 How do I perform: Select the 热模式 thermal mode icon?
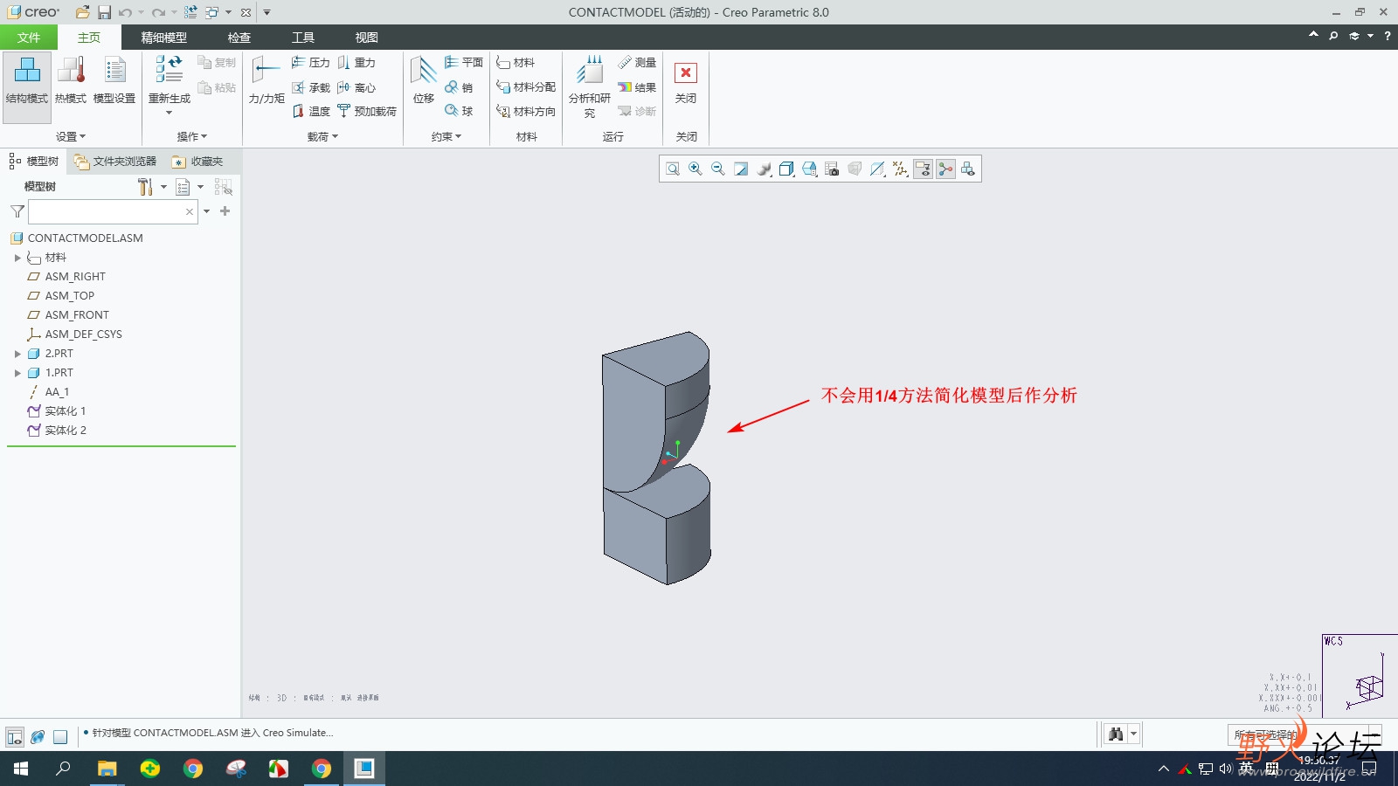tap(70, 80)
